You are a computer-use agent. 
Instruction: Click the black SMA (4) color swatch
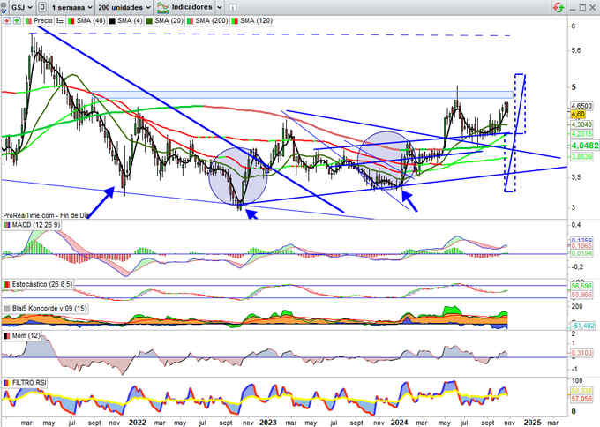[x=112, y=20]
